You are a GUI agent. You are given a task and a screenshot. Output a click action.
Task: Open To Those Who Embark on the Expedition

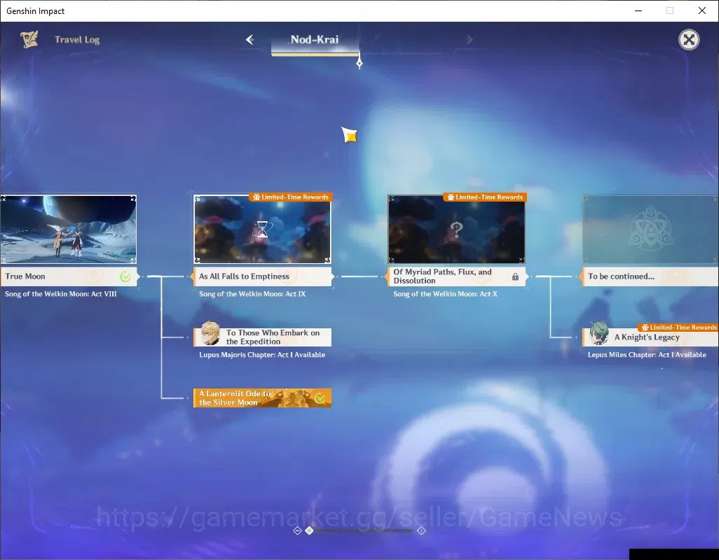[262, 337]
